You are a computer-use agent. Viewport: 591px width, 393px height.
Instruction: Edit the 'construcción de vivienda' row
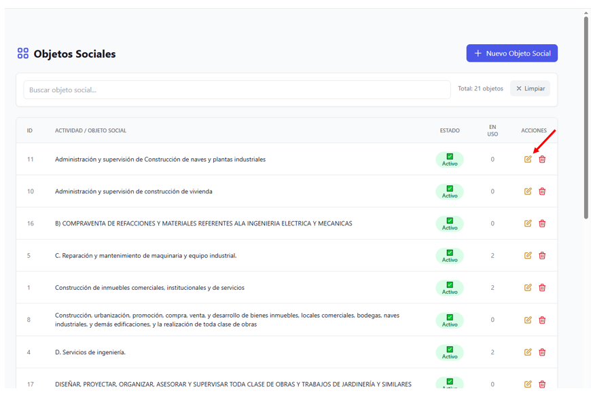[528, 191]
